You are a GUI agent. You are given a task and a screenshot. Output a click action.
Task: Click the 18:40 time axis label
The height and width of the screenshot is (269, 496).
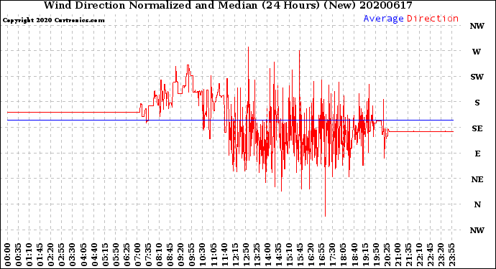354,255
